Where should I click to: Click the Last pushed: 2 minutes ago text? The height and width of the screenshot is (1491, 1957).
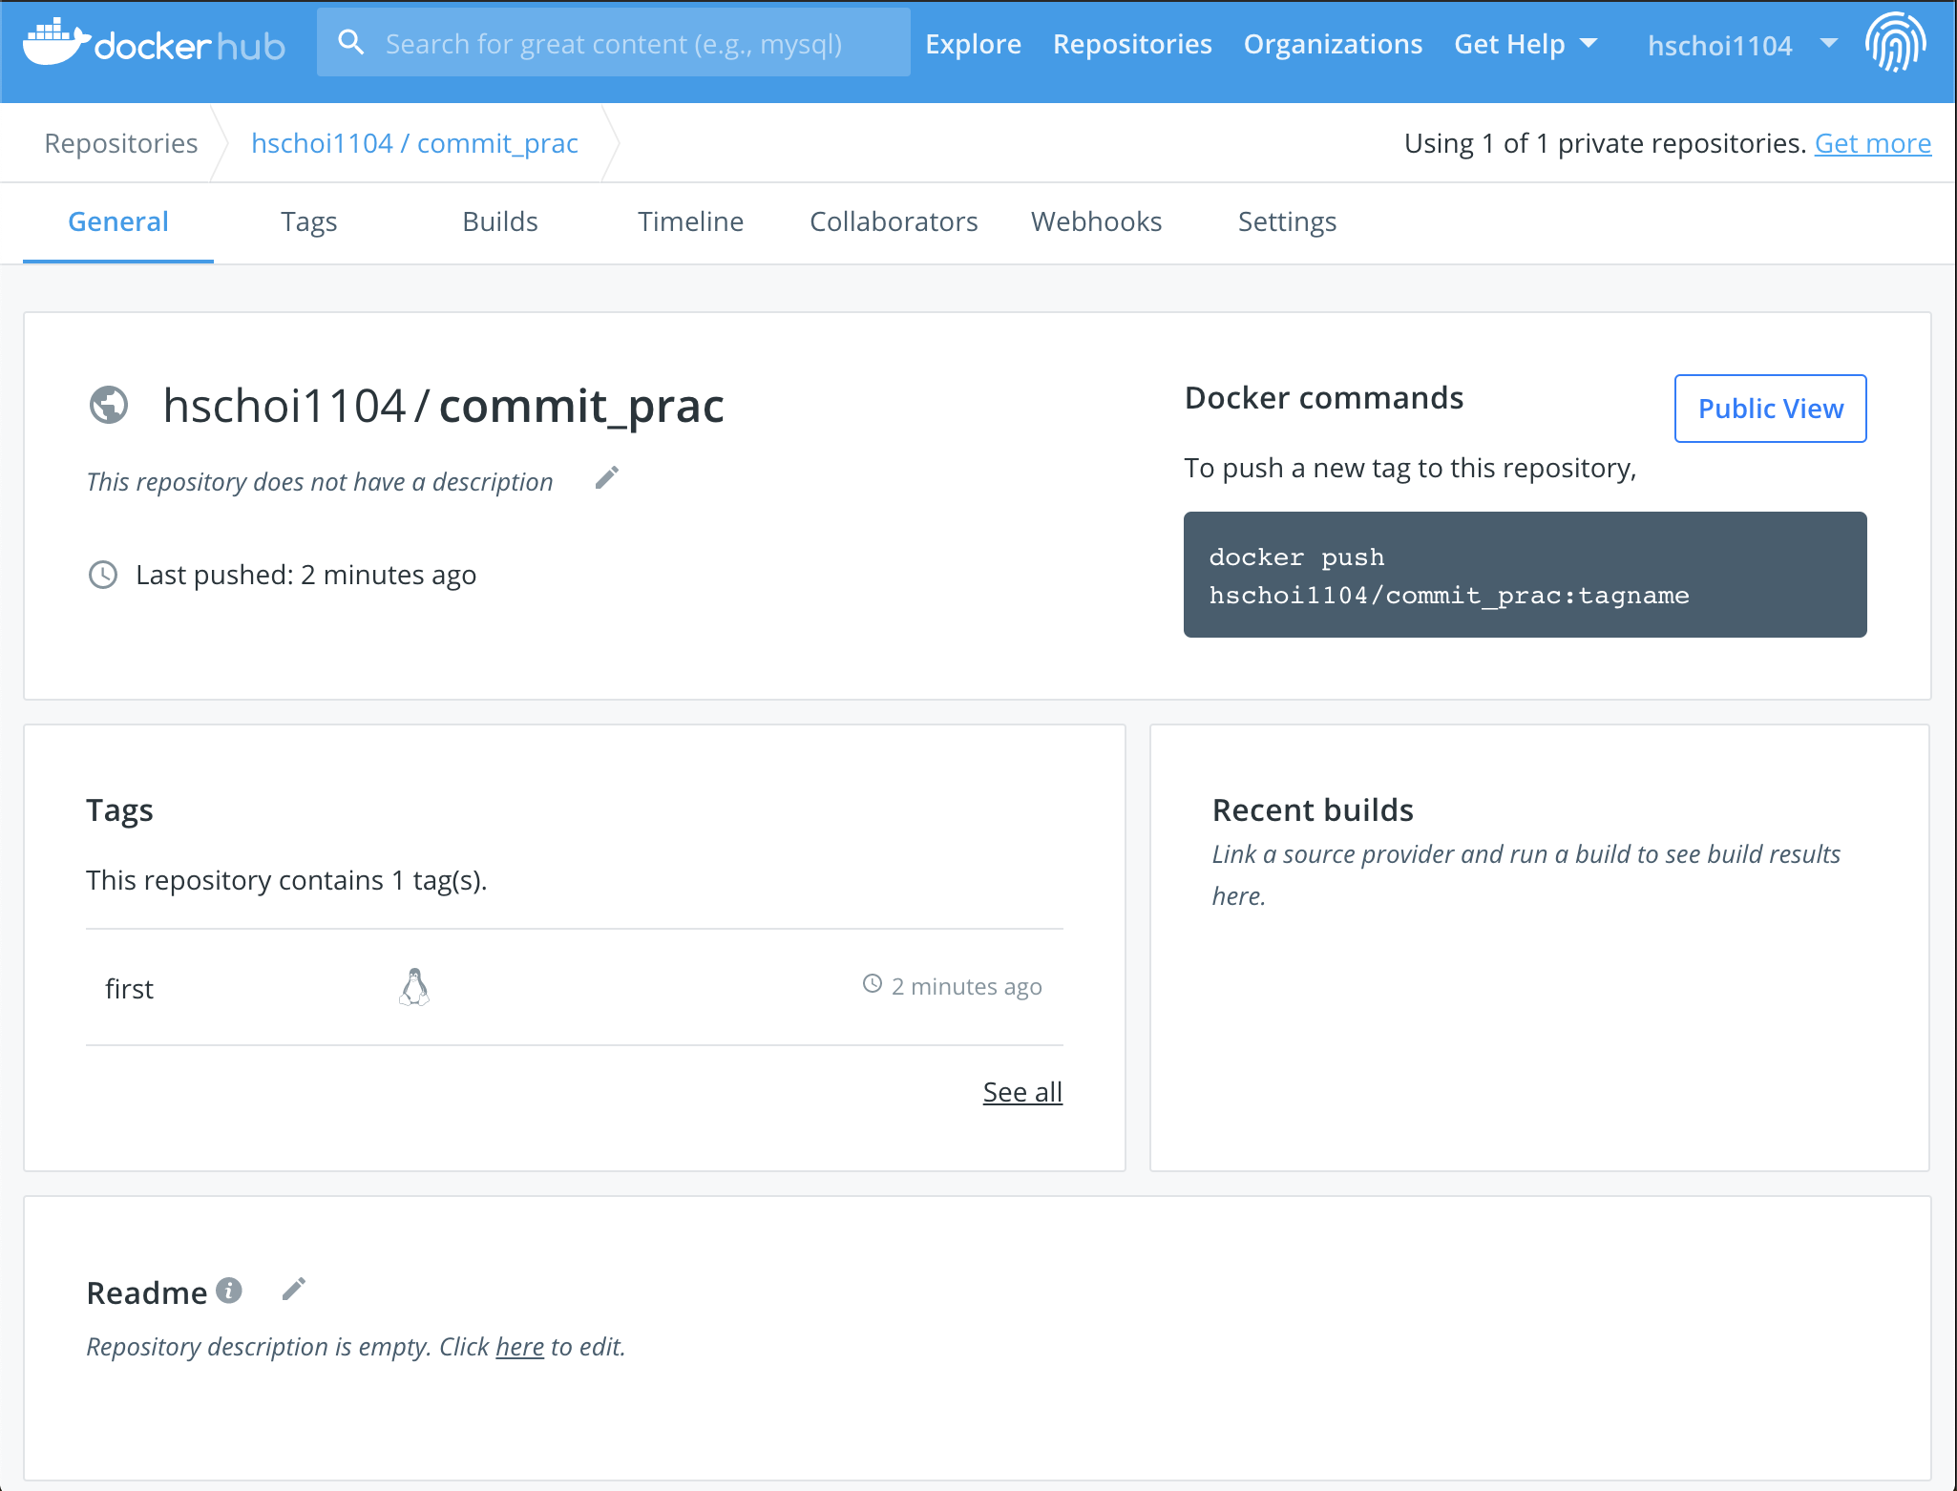(305, 575)
